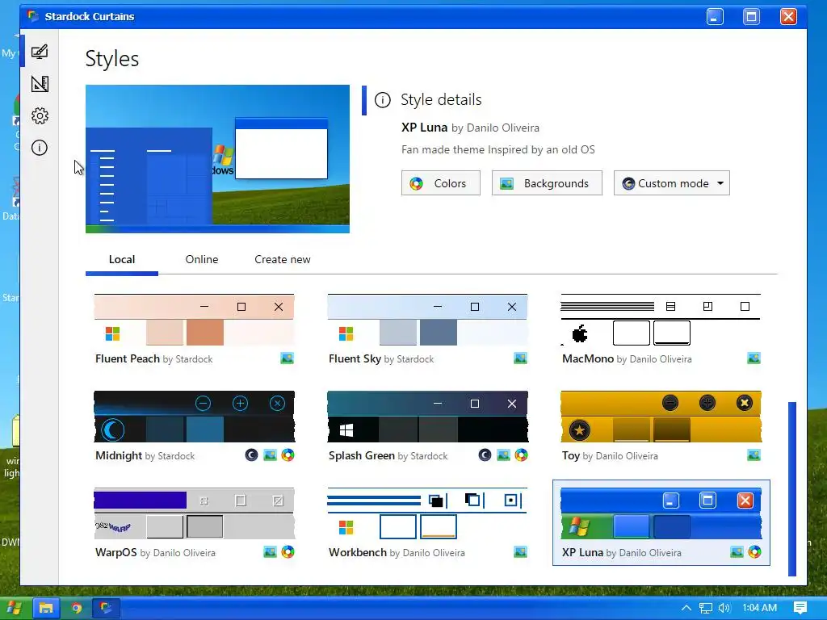Click the 'Fan made theme Inspired by an old OS' text
Viewport: 827px width, 620px height.
497,149
